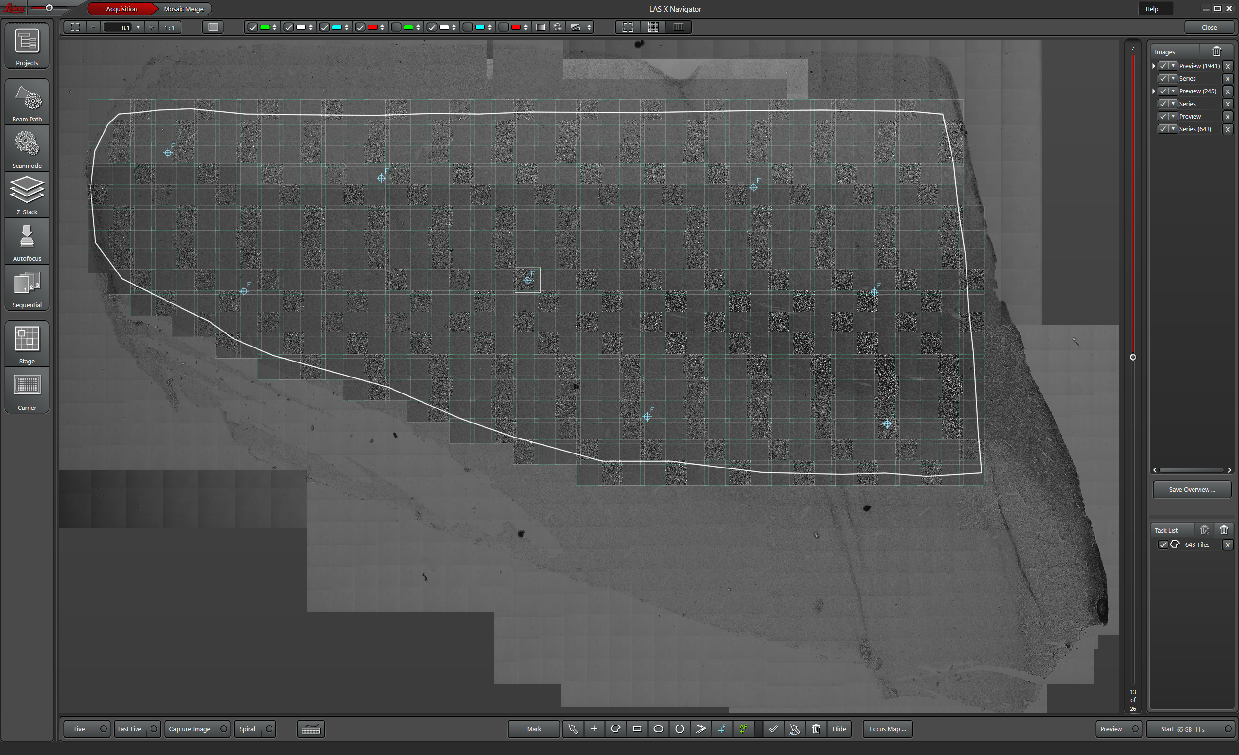Select the blue focus point tool
Screen dimensions: 1239x755
pyautogui.click(x=722, y=729)
